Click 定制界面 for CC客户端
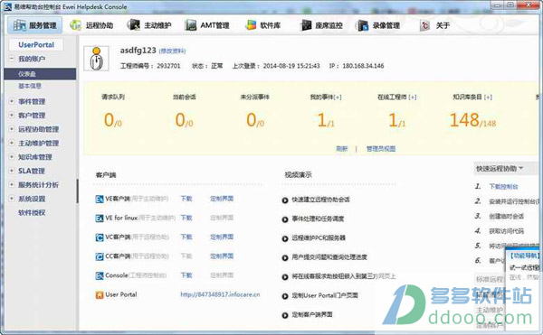 [x=222, y=256]
